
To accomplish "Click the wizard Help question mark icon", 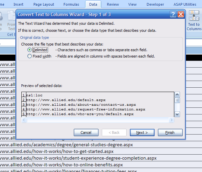I will 173,14.
